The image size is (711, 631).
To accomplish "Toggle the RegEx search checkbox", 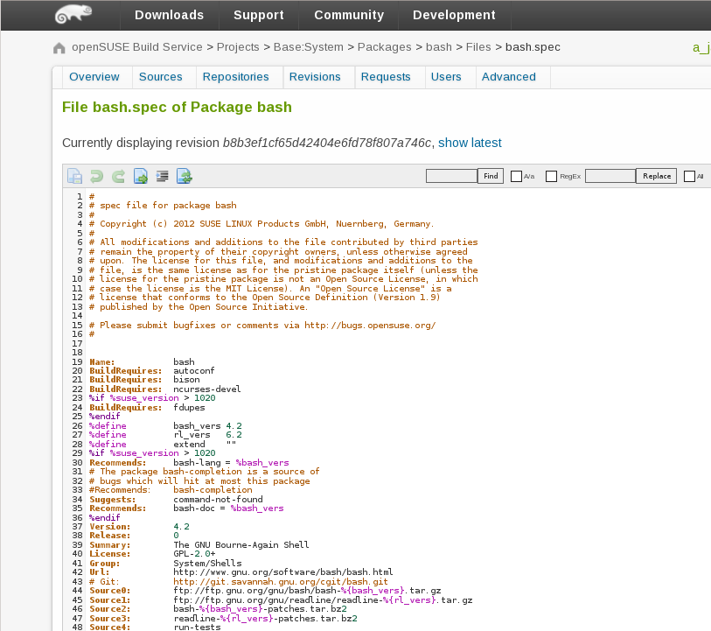I will (x=551, y=176).
